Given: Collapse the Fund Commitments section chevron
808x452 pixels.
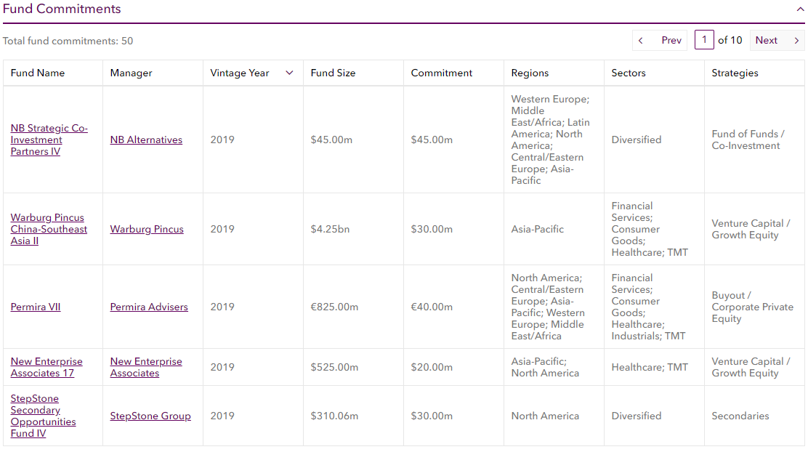Looking at the screenshot, I should click(800, 9).
